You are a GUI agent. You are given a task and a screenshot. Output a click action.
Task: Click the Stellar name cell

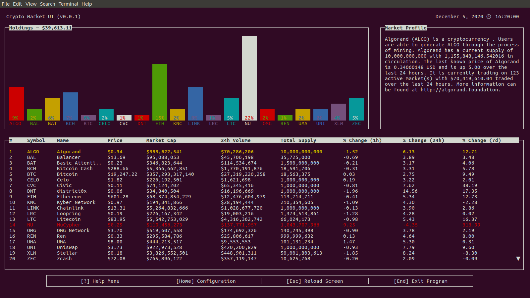click(67, 253)
